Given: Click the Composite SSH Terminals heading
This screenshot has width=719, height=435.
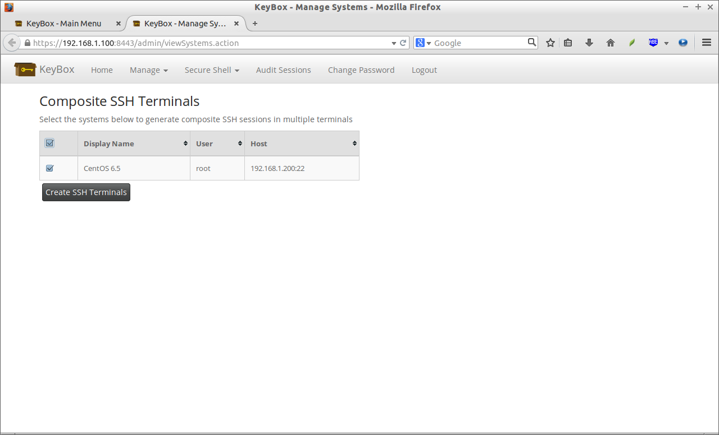Looking at the screenshot, I should [x=120, y=101].
